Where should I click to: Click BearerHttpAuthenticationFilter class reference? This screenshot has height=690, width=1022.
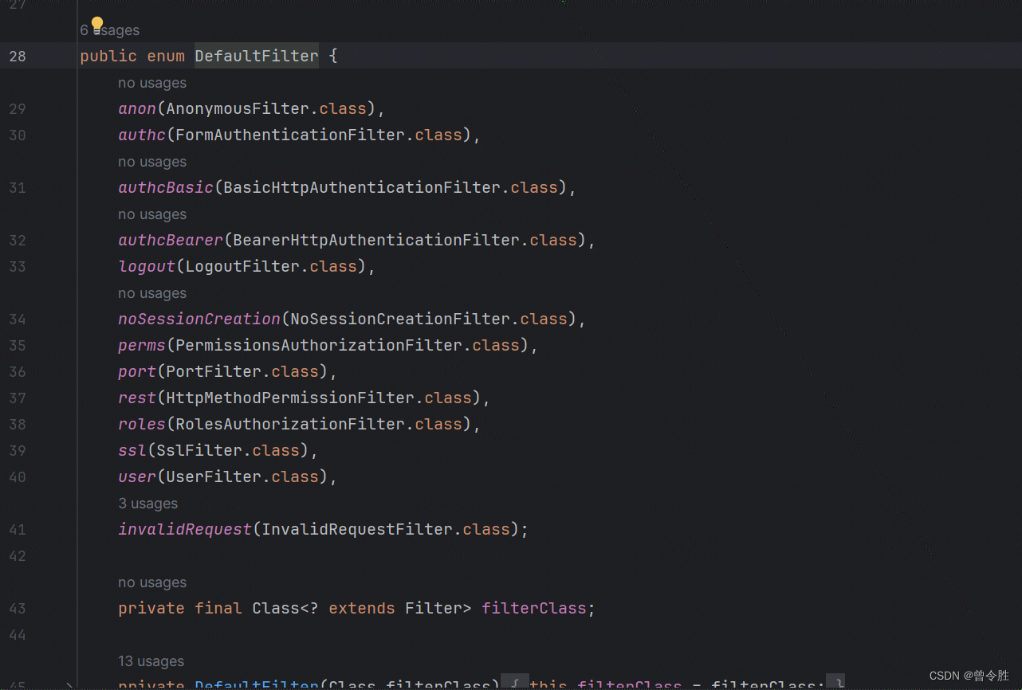[376, 240]
